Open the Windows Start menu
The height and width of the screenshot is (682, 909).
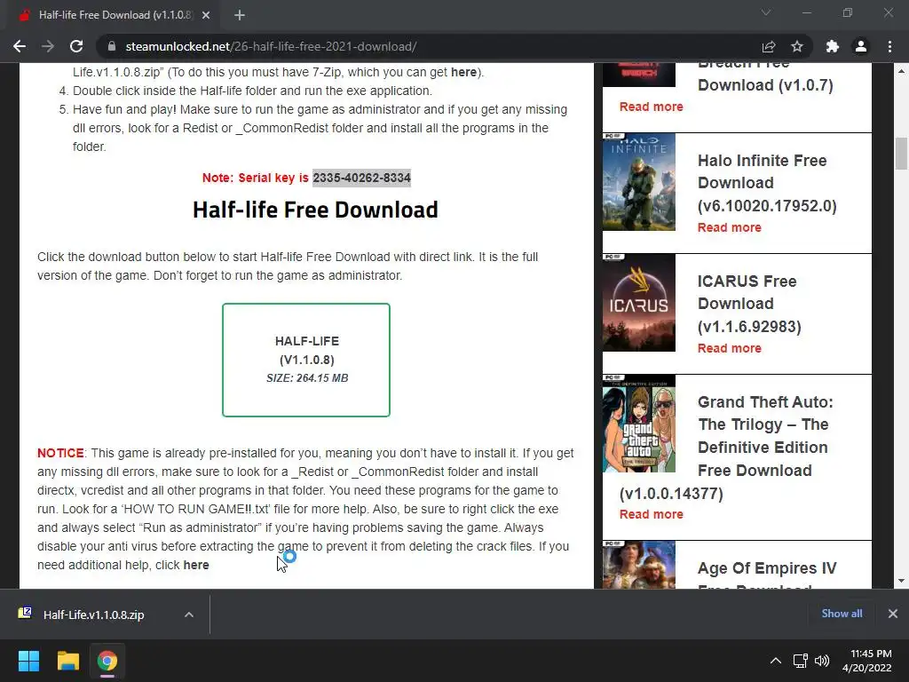pyautogui.click(x=28, y=661)
